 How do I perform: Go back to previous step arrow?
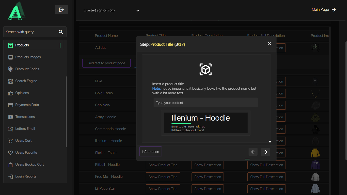(253, 152)
